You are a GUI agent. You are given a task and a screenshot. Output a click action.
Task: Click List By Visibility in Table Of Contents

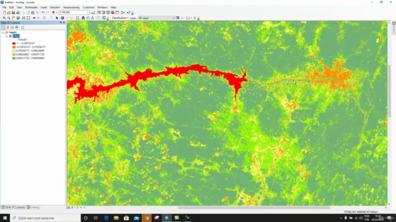coord(12,27)
